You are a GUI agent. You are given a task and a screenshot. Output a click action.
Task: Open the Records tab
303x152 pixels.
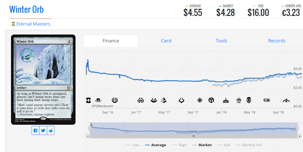[x=277, y=41]
